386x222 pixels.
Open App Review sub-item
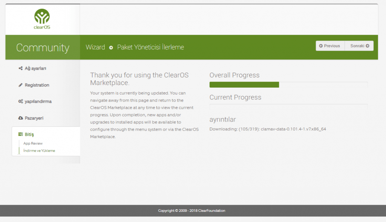(x=33, y=143)
